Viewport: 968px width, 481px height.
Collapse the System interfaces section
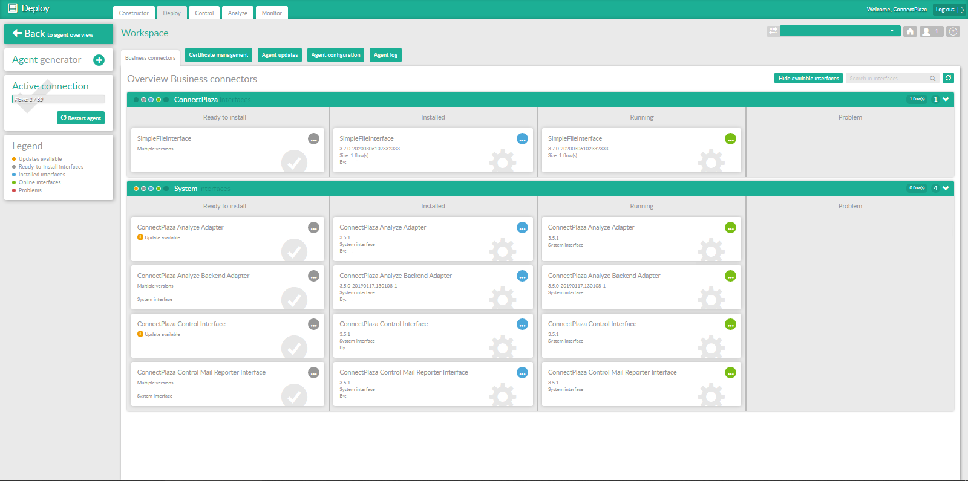946,188
